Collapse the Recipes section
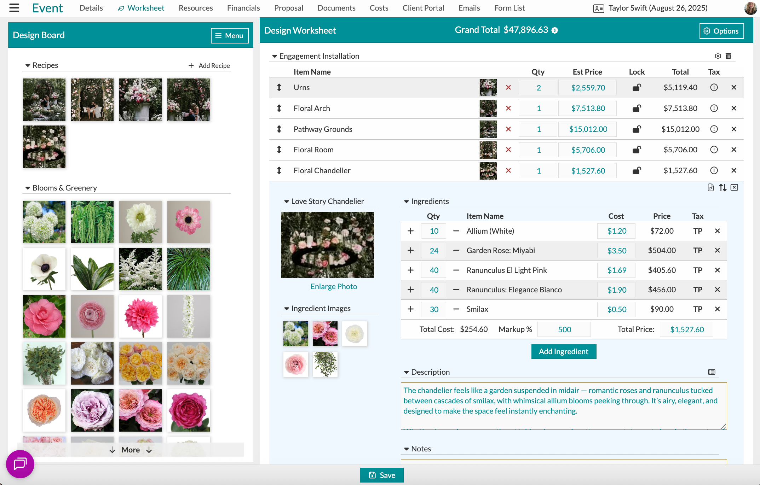Screen dimensions: 760x485 click(x=28, y=65)
